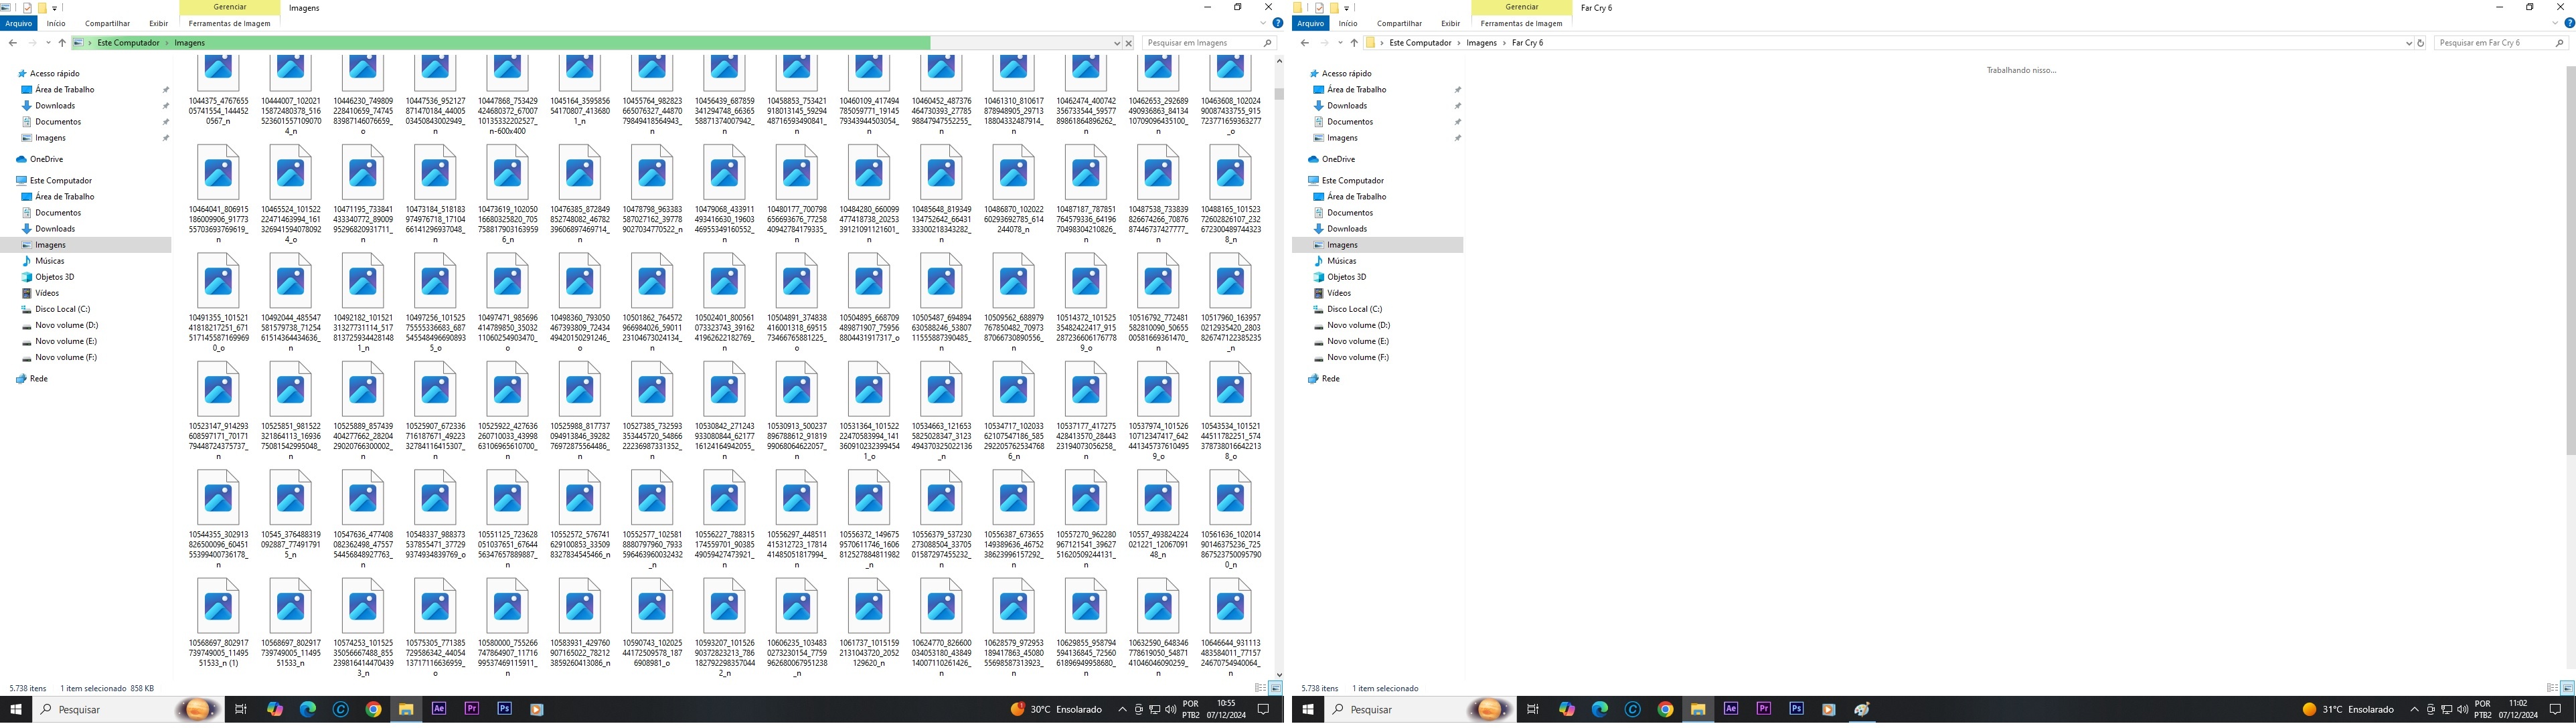Click After Effects icon on left taskbar
Viewport: 2576px width, 728px height.
click(438, 709)
